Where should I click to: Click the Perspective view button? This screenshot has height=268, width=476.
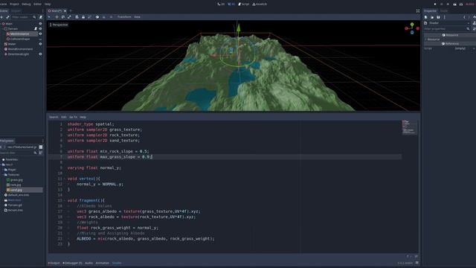pos(59,25)
